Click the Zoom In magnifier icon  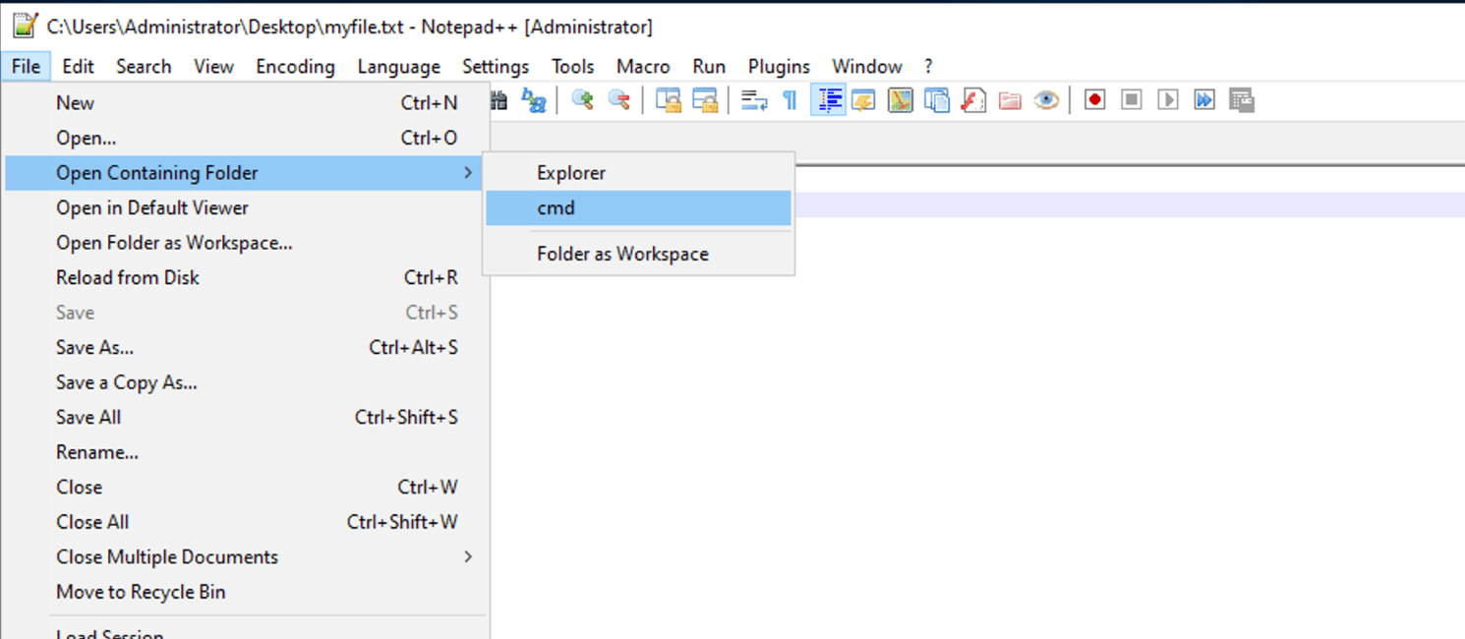click(581, 99)
